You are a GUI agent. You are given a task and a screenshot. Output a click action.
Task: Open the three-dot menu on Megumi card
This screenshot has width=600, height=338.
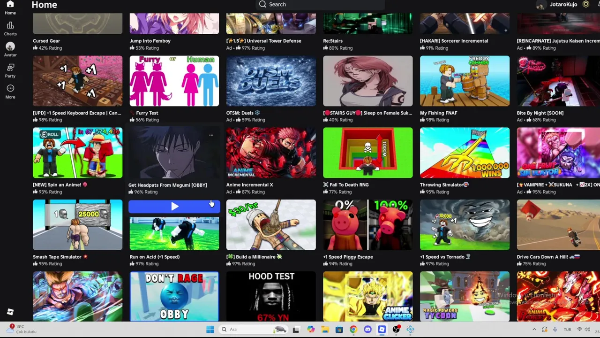[x=211, y=135]
